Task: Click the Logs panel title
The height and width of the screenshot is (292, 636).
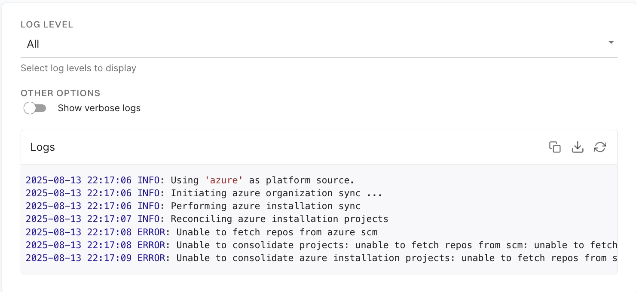Action: [x=43, y=147]
